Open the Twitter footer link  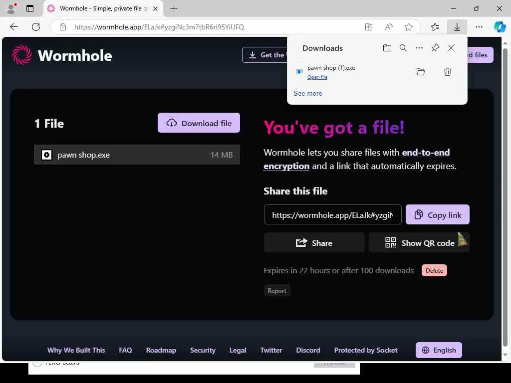point(271,350)
